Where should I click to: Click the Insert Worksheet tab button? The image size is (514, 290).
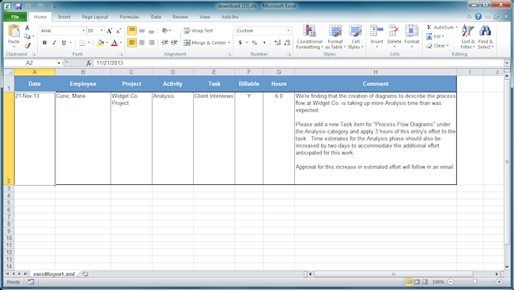[x=85, y=274]
